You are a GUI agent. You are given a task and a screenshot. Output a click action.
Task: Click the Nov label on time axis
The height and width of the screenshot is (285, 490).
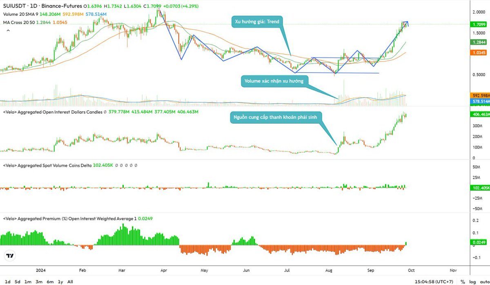click(x=453, y=270)
